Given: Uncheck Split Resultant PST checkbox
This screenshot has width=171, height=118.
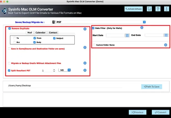Looking at the screenshot, I should click(x=9, y=71).
